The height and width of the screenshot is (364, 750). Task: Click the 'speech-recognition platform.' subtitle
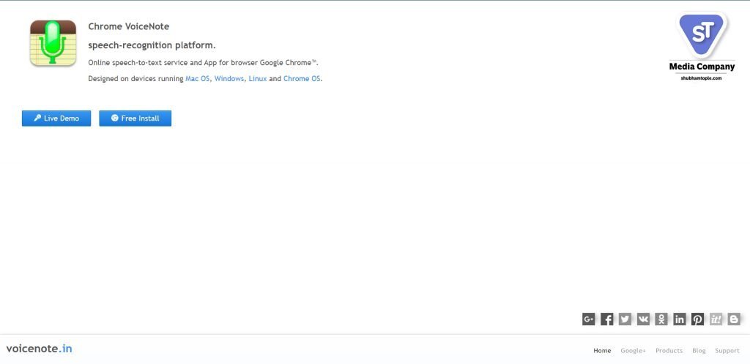click(x=152, y=46)
